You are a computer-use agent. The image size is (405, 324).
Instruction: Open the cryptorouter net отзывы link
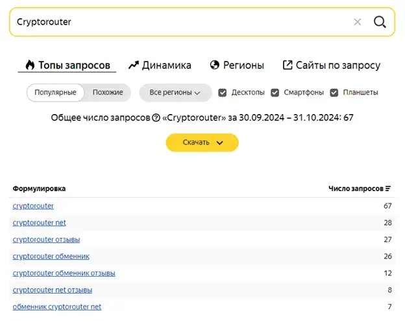click(x=53, y=290)
